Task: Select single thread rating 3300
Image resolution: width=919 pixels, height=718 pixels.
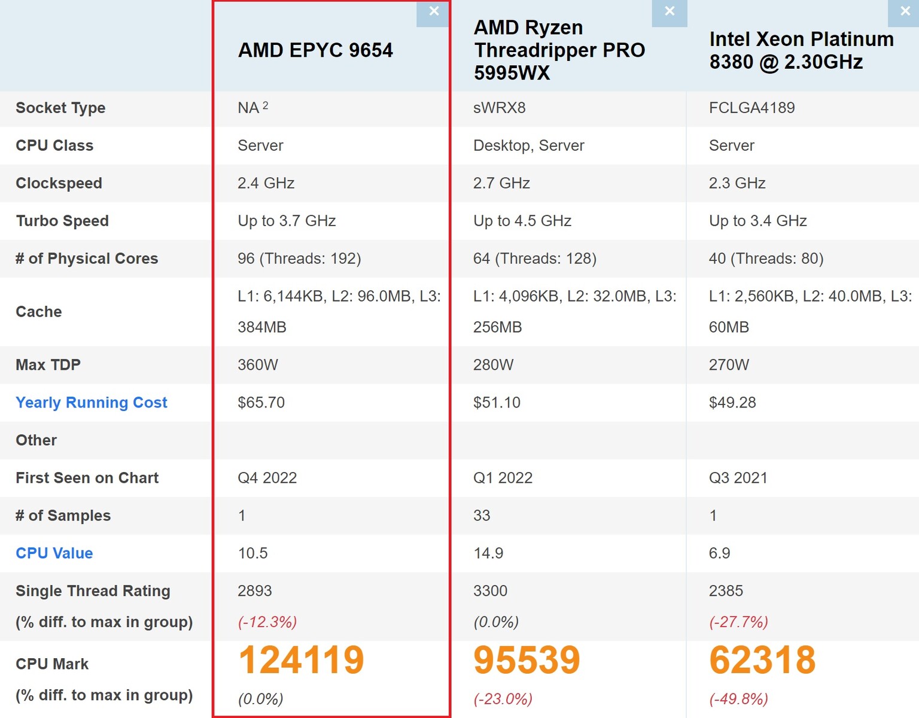Action: coord(490,591)
